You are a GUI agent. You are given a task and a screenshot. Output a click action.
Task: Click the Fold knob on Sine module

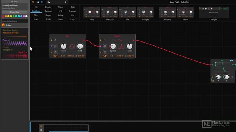(80, 46)
